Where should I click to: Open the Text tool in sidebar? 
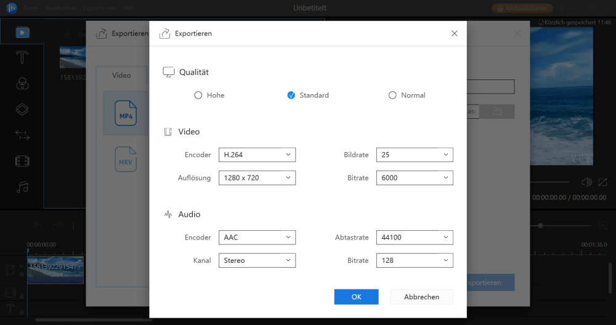click(x=22, y=58)
